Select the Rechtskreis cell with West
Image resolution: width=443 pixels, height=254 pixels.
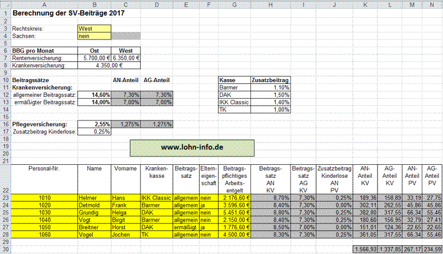[x=95, y=28]
